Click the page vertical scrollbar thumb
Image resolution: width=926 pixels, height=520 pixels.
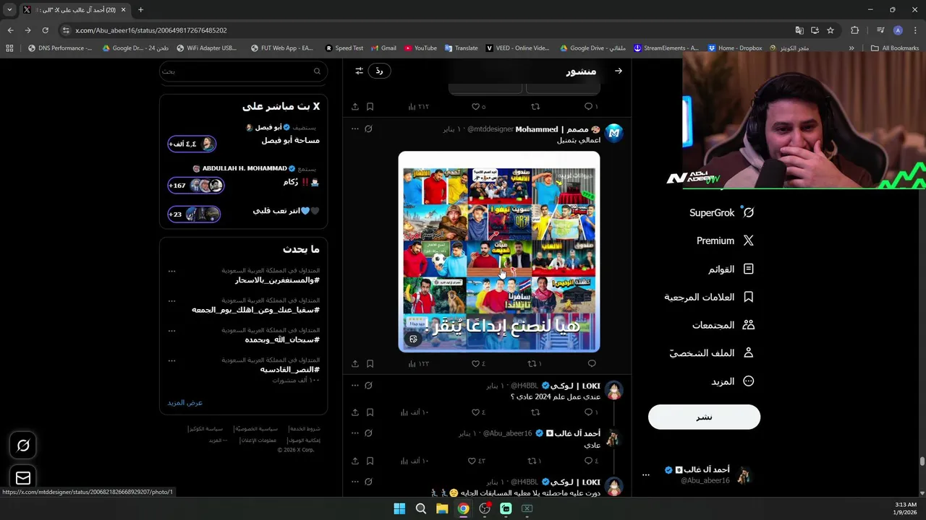click(922, 461)
